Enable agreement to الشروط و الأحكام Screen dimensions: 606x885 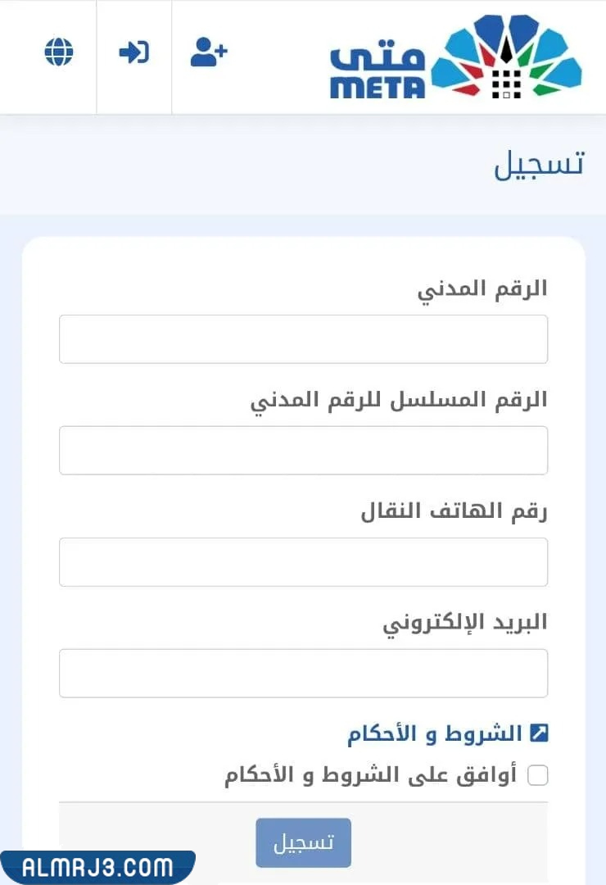(538, 774)
